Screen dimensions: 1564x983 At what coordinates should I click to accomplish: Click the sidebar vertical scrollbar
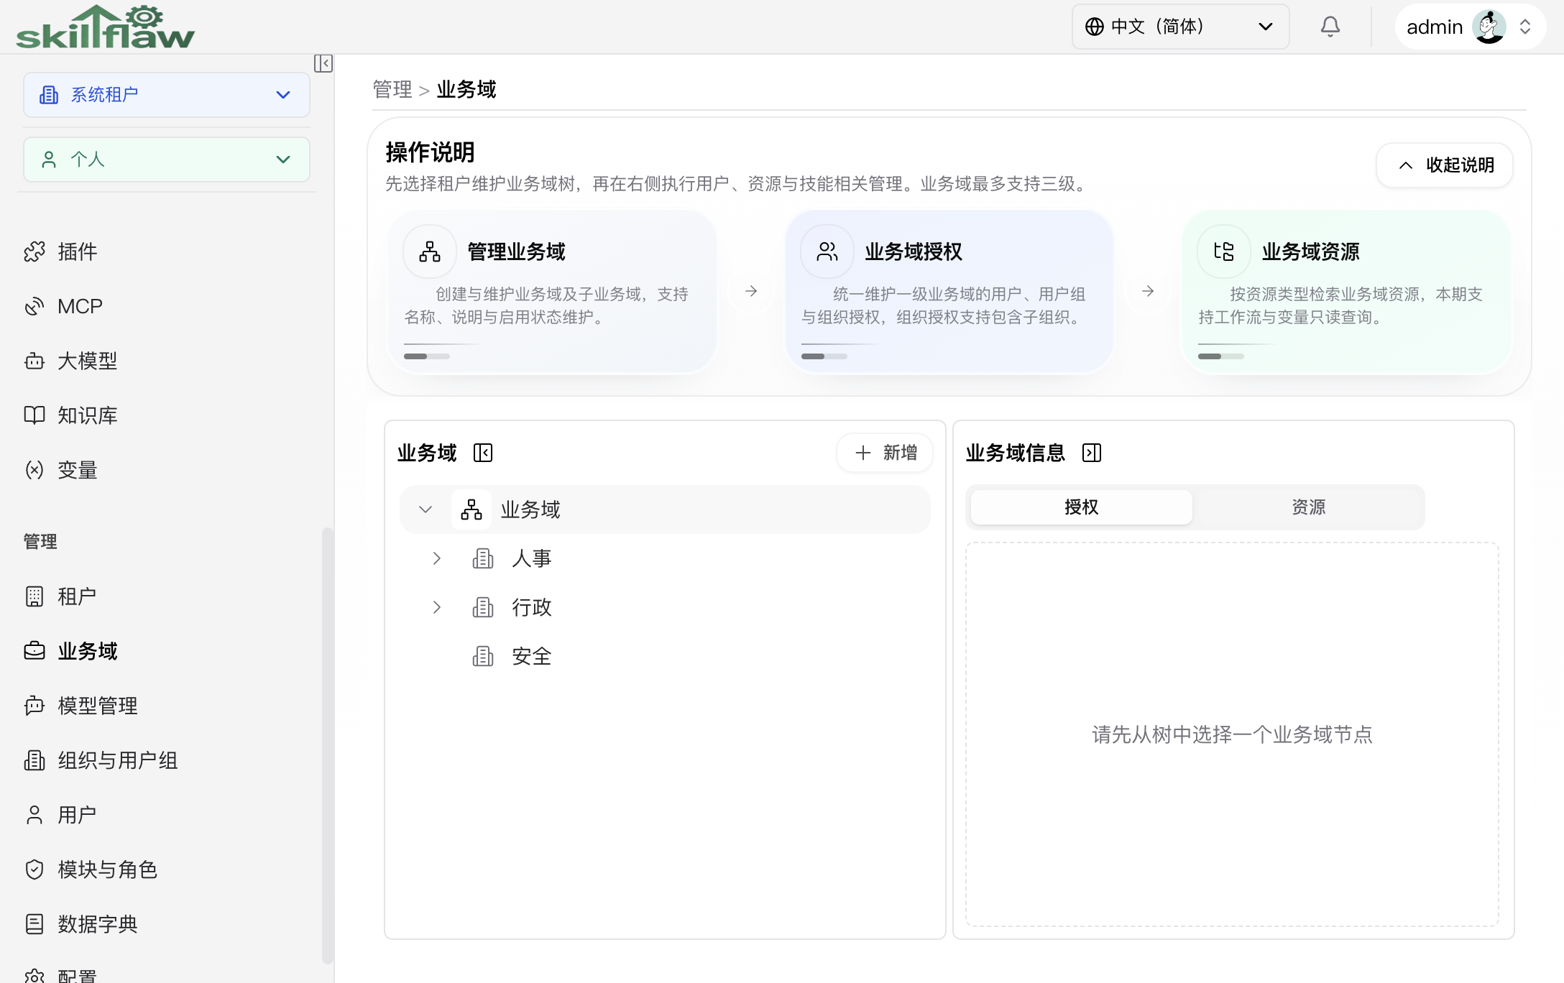tap(328, 744)
